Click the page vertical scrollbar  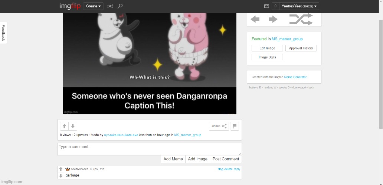[380, 74]
